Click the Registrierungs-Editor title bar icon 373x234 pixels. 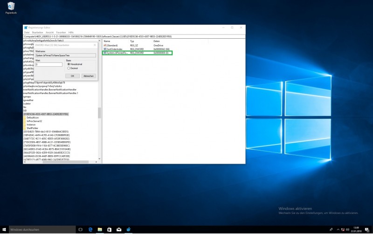[26, 28]
